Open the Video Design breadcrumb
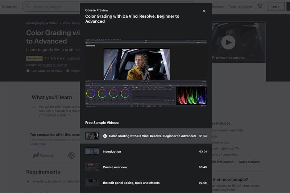Image resolution: width=290 pixels, height=193 pixels. pos(71,23)
